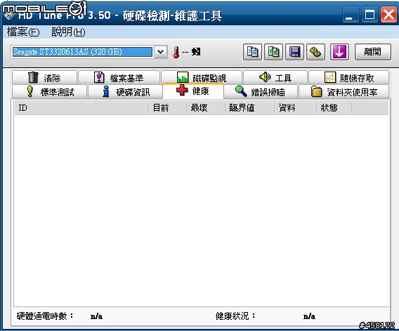
Task: Switch to the 隨機存取 tab
Action: point(348,77)
